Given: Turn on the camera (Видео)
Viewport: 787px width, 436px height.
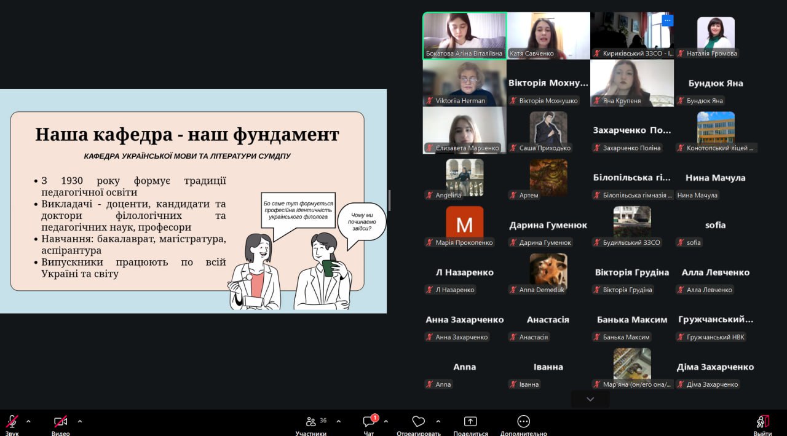Looking at the screenshot, I should [x=60, y=422].
